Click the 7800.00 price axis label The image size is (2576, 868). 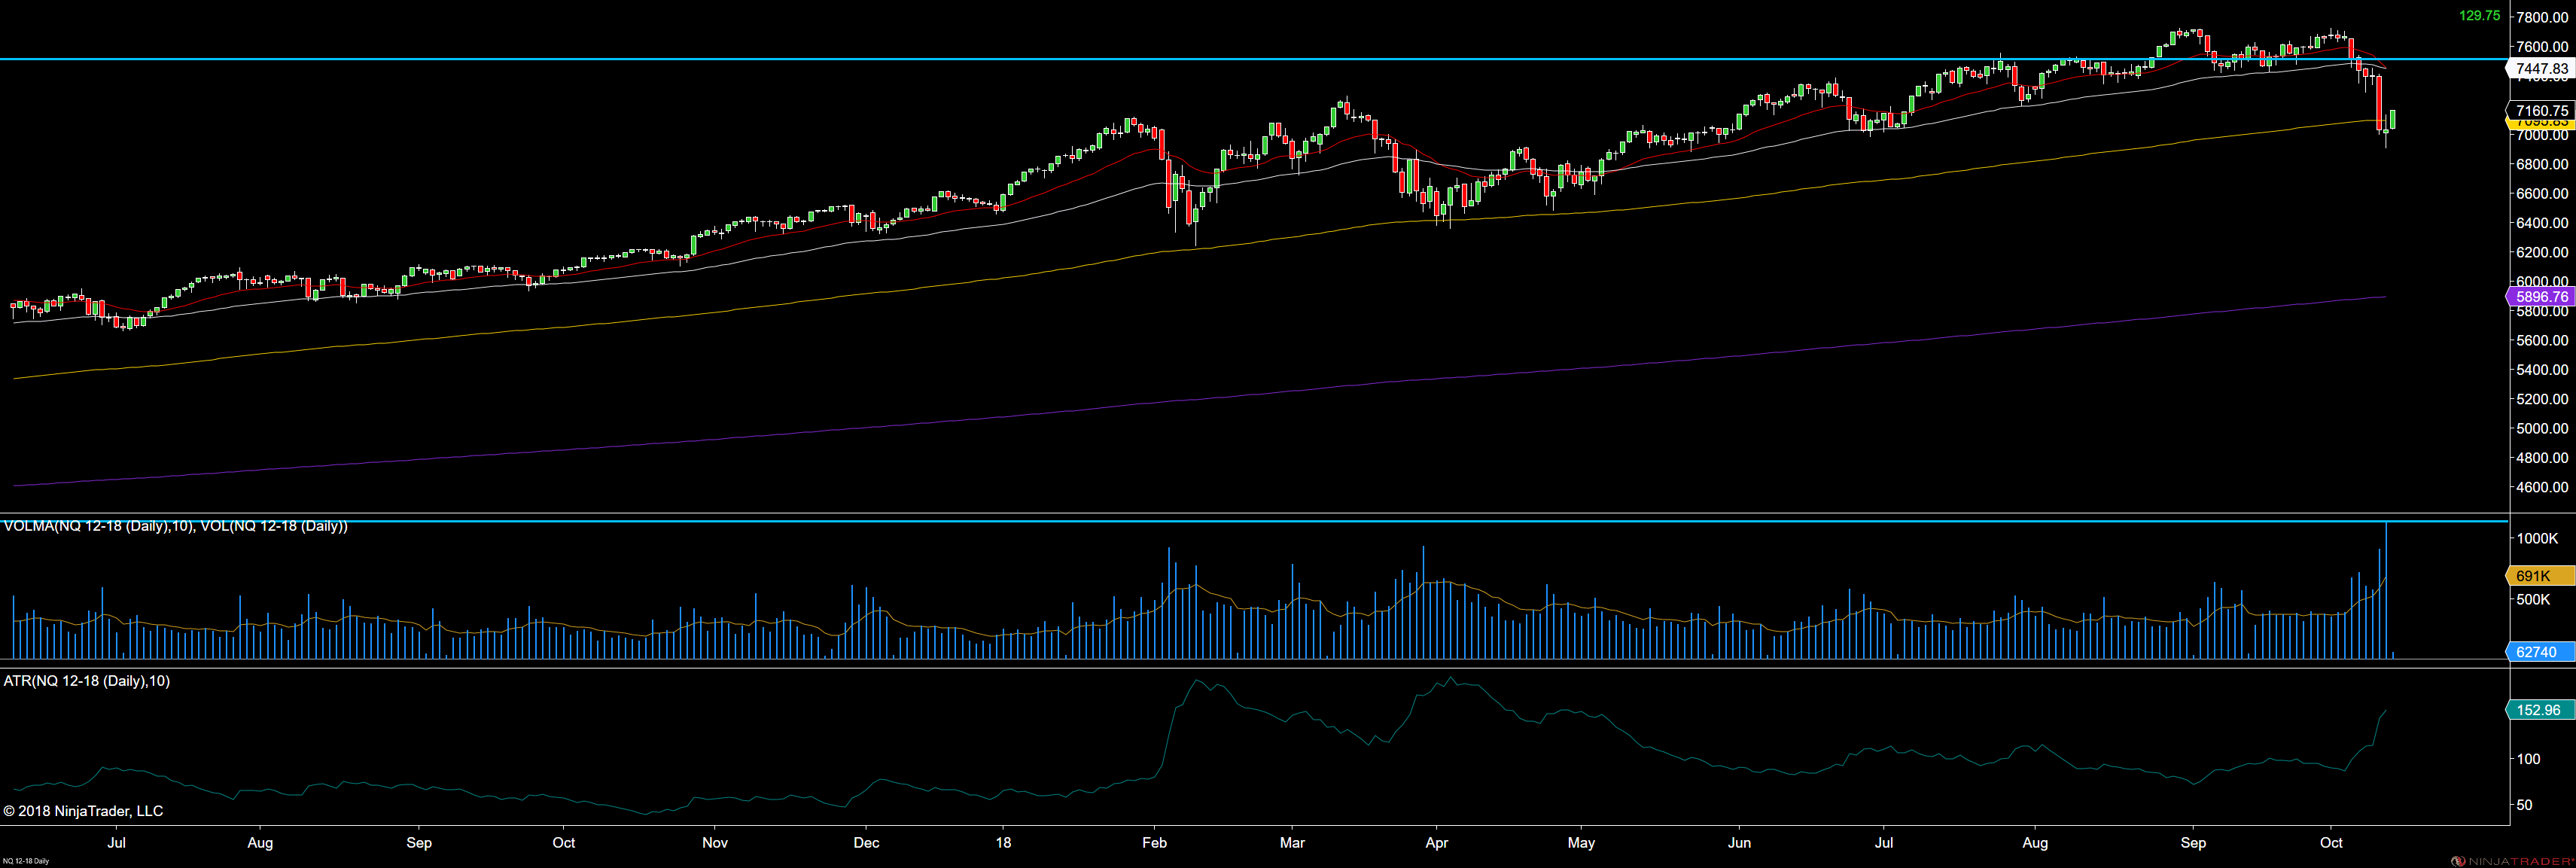point(2542,17)
